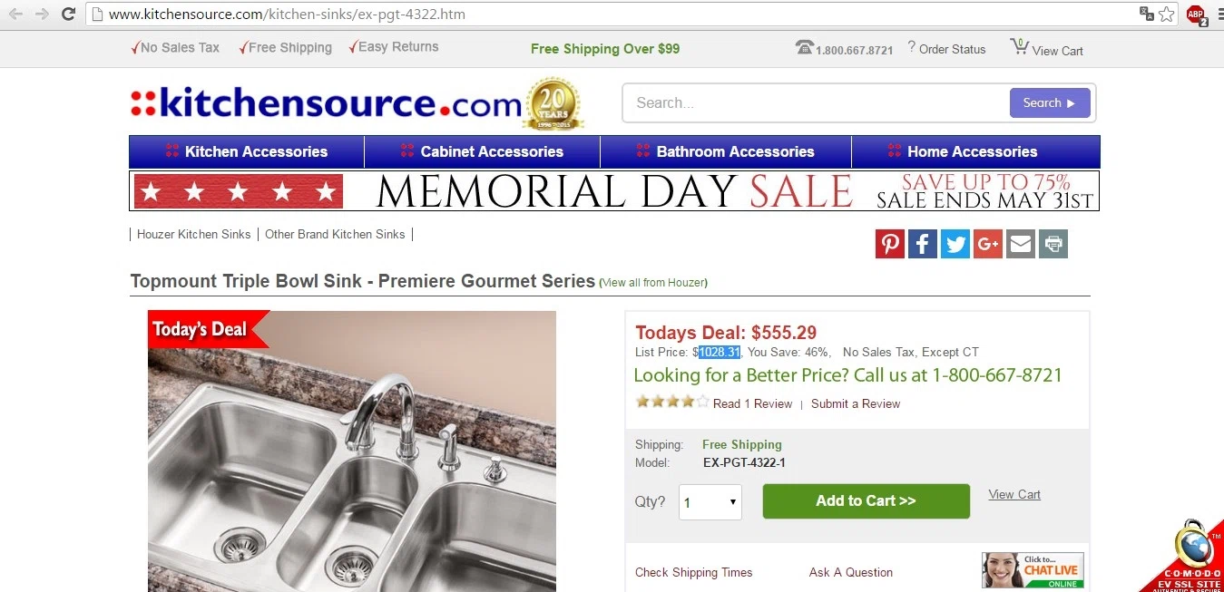Open Chat Live online badge
This screenshot has width=1224, height=592.
click(x=1033, y=570)
